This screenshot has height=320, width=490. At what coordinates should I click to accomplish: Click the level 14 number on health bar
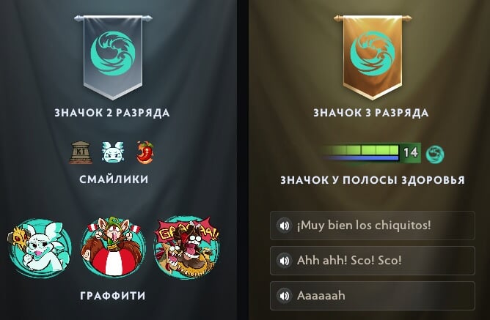point(410,153)
